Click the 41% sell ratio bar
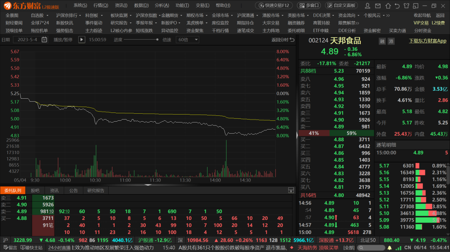This screenshot has width=450, height=252. [314, 133]
